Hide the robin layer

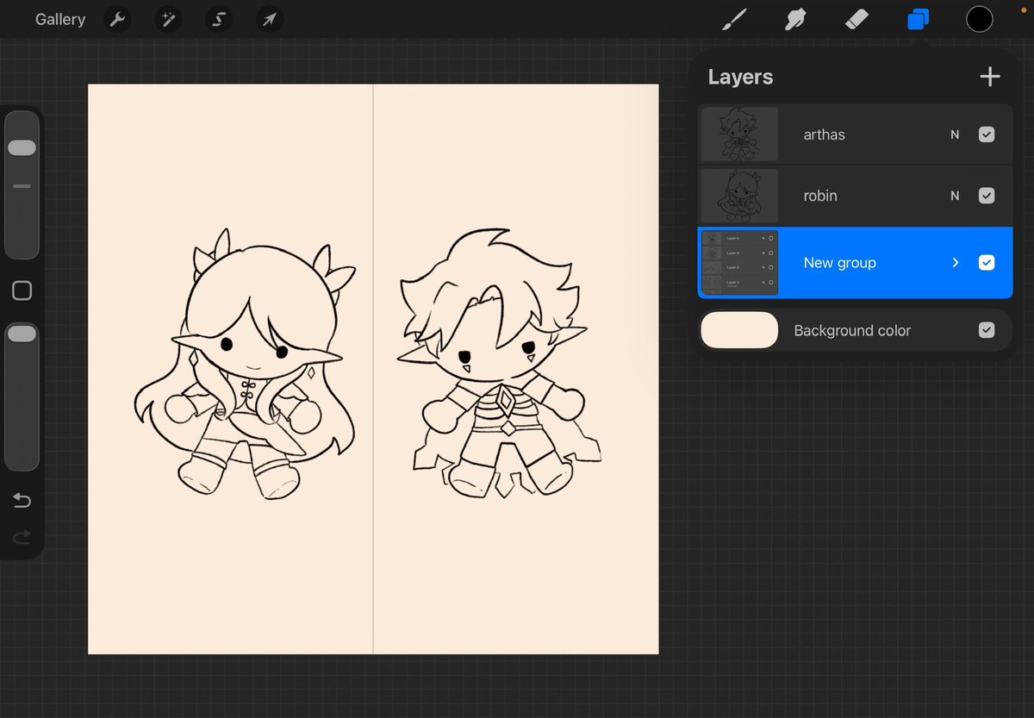tap(987, 196)
